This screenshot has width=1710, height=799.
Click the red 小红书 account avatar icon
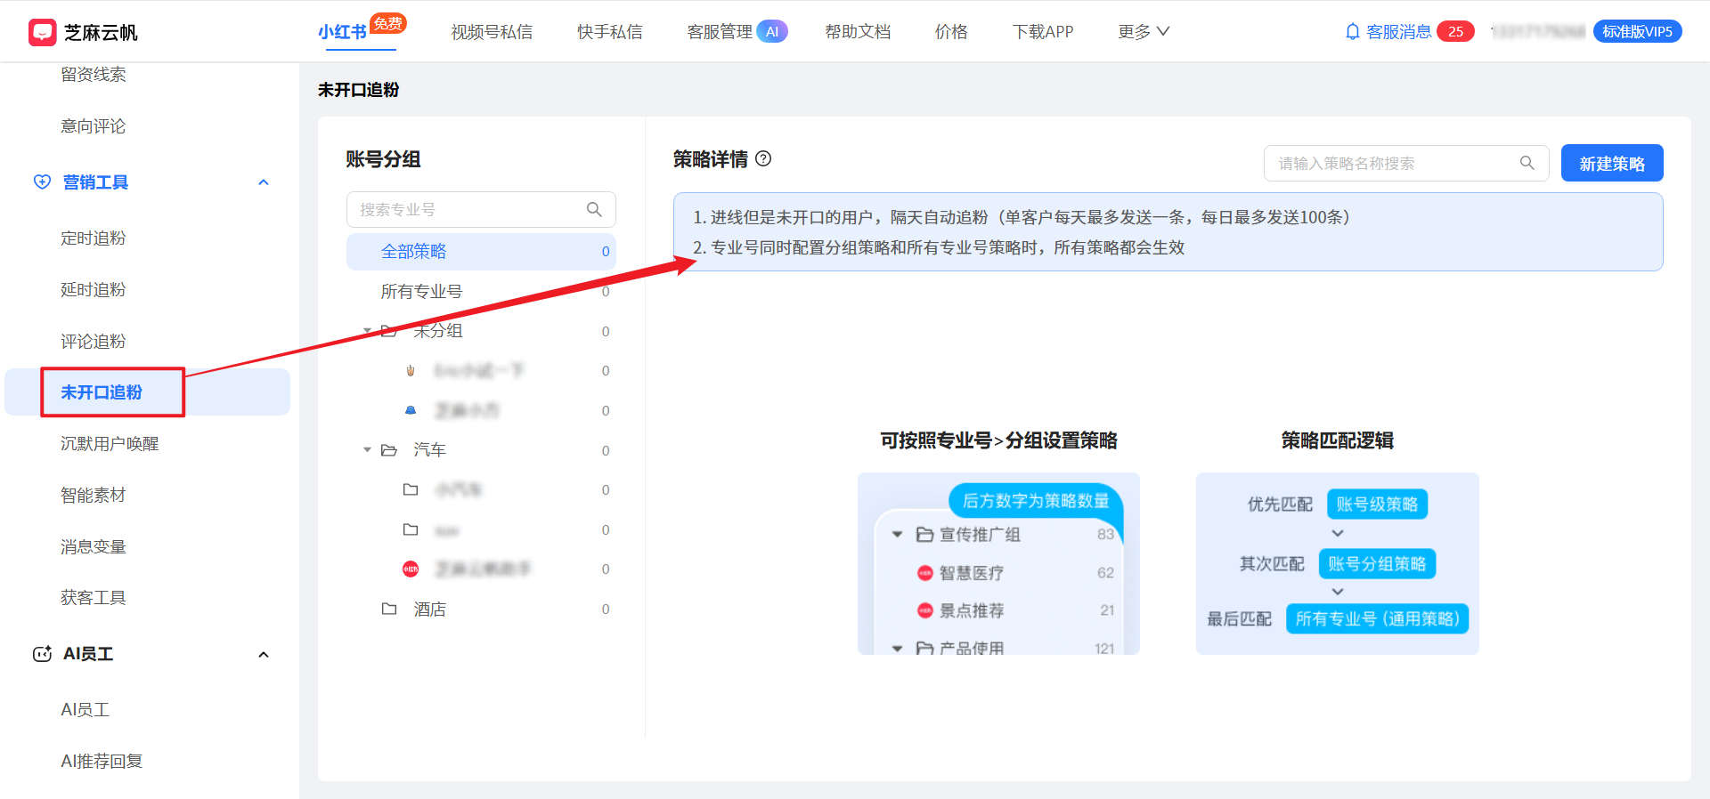411,569
